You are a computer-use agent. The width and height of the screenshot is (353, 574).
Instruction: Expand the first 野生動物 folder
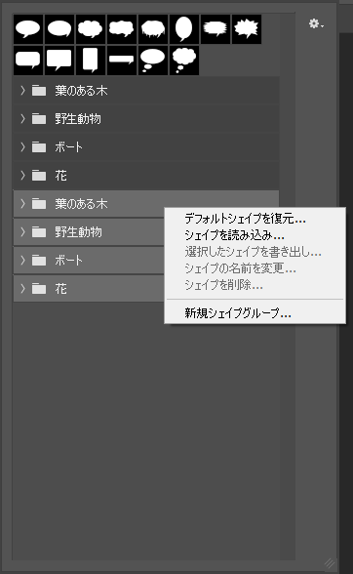point(22,119)
